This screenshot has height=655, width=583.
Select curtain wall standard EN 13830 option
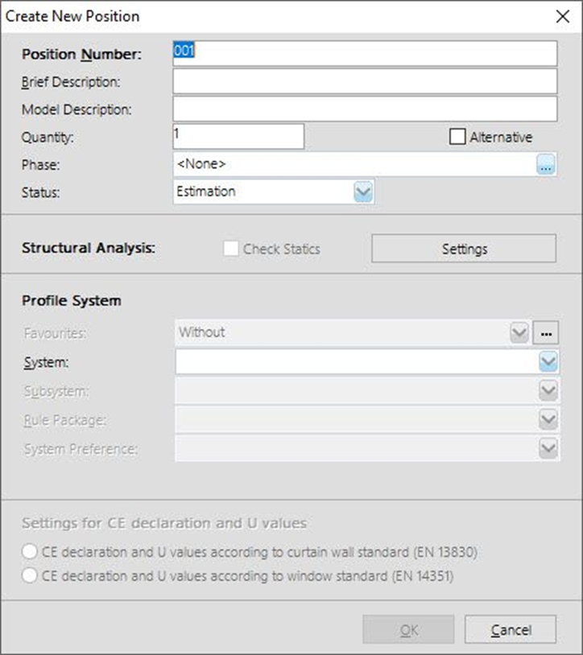point(30,552)
